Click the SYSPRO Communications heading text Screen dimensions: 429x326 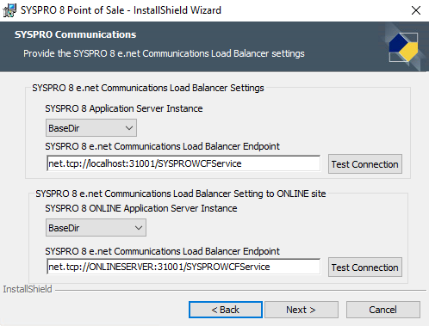point(76,34)
